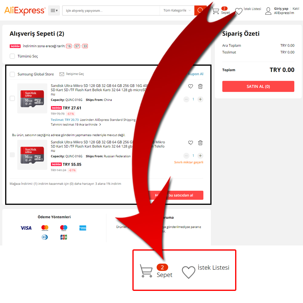Select the Sumsung Global Store checkbox
The height and width of the screenshot is (303, 303).
pos(12,75)
